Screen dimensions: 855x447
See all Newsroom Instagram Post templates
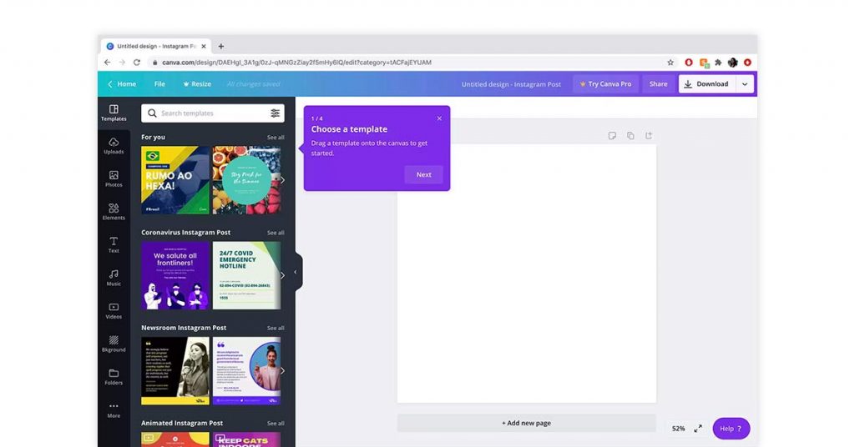click(x=276, y=328)
